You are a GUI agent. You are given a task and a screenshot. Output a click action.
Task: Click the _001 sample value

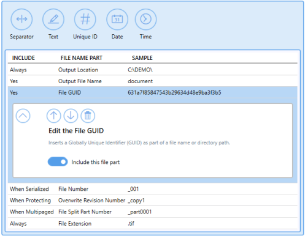[133, 189]
